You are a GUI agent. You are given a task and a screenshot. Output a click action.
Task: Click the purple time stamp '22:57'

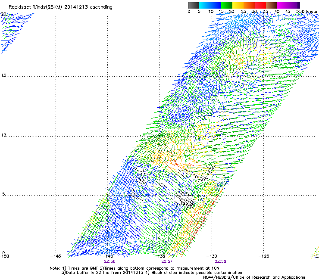(x=167, y=261)
